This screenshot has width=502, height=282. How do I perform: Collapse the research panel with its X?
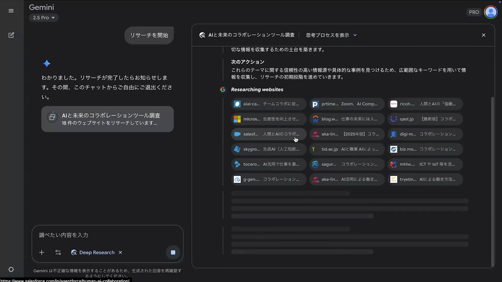(x=483, y=35)
